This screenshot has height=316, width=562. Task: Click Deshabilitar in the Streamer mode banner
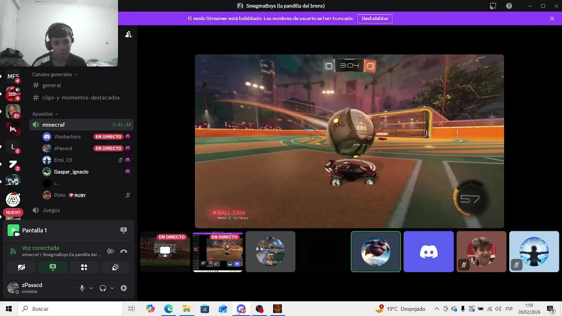(x=375, y=18)
